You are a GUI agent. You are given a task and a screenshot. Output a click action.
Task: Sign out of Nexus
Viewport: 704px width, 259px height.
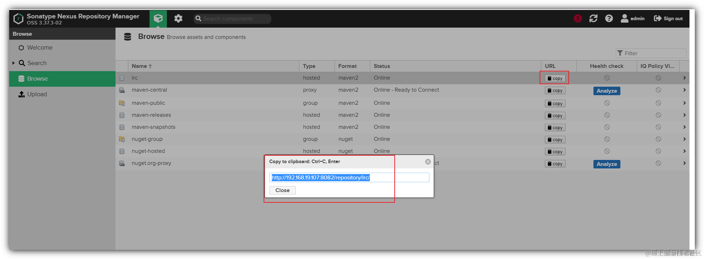[x=668, y=18]
